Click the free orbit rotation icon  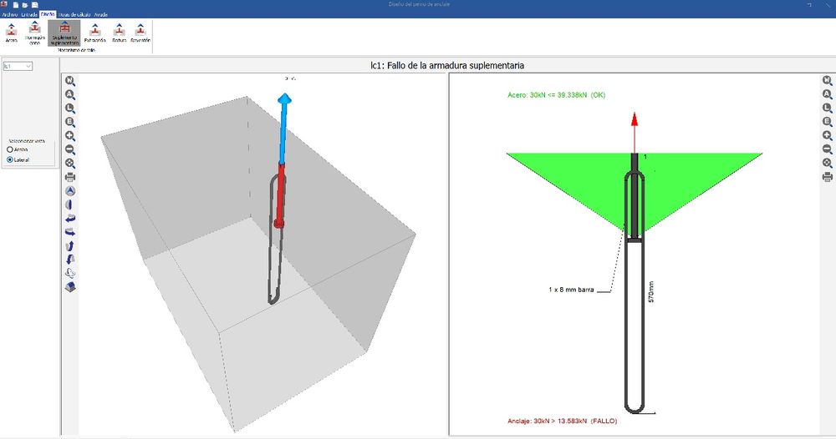70,274
